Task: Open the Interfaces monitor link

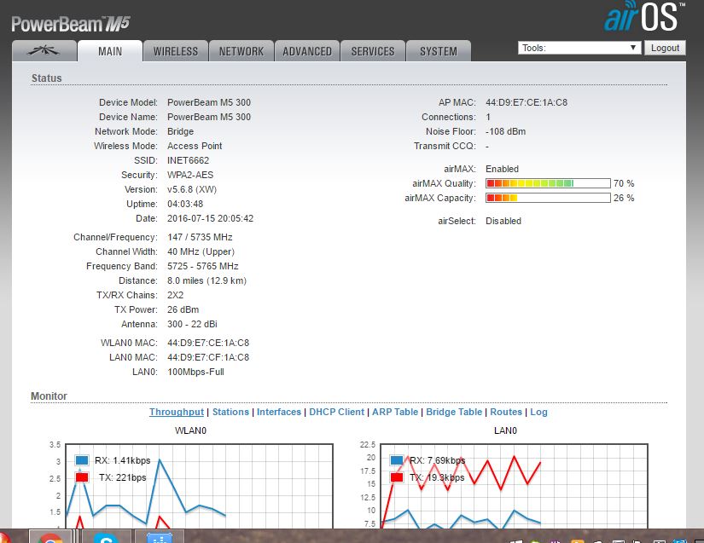Action: click(x=279, y=412)
